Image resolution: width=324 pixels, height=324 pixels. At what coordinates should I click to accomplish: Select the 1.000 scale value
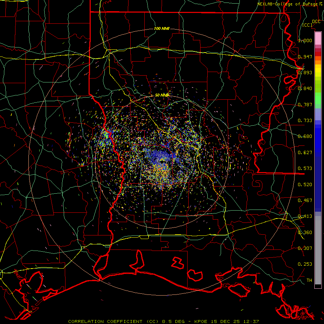click(305, 40)
